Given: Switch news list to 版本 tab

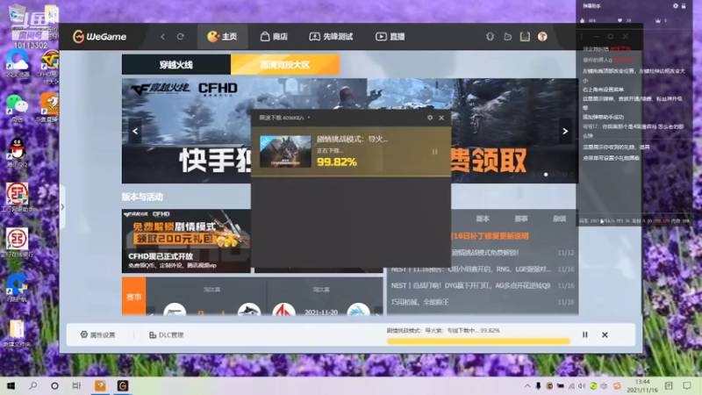Looking at the screenshot, I should pyautogui.click(x=483, y=219).
